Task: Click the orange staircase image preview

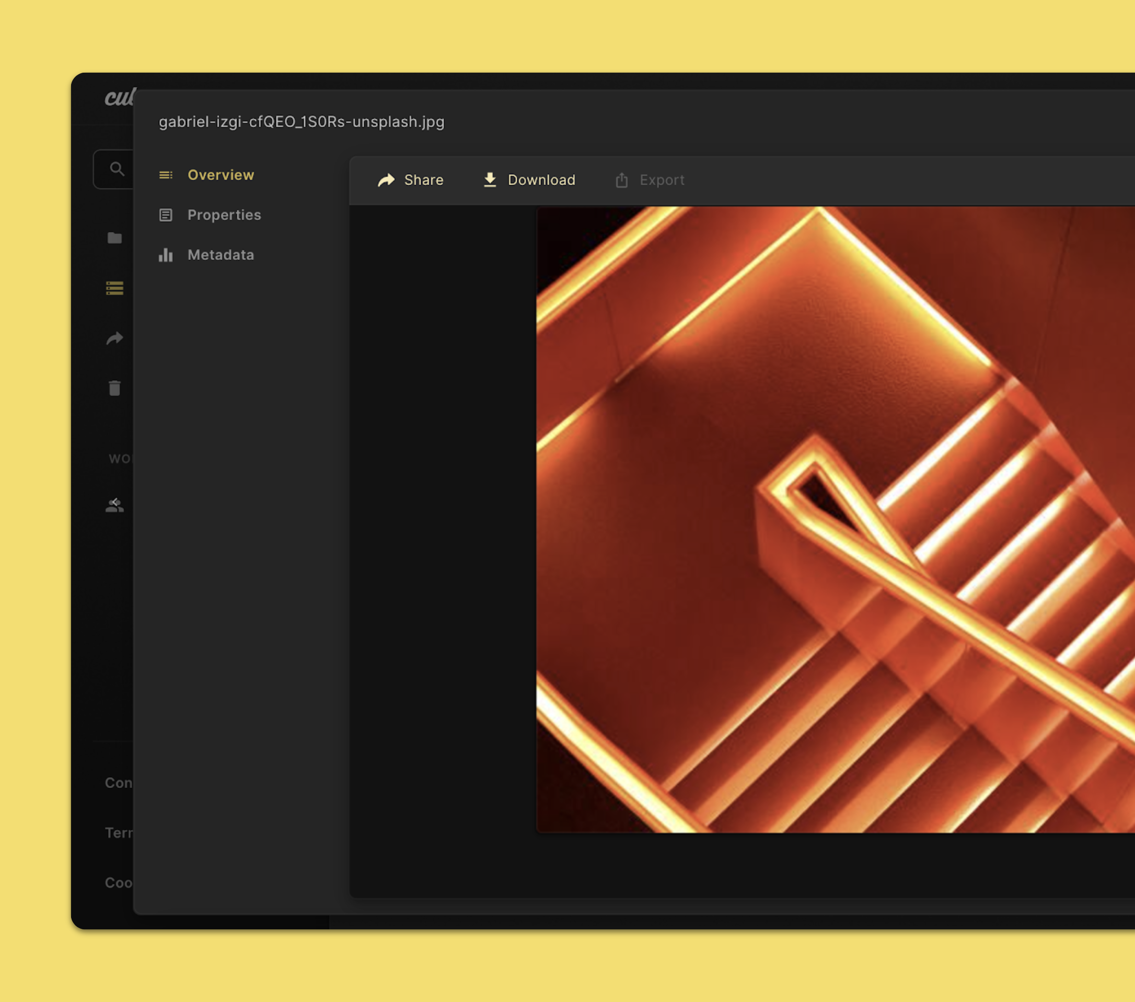Action: click(835, 520)
